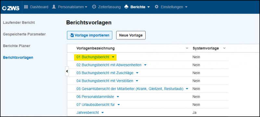
Task: Open the Systemvorlage column filter chevron
Action: coord(224,48)
